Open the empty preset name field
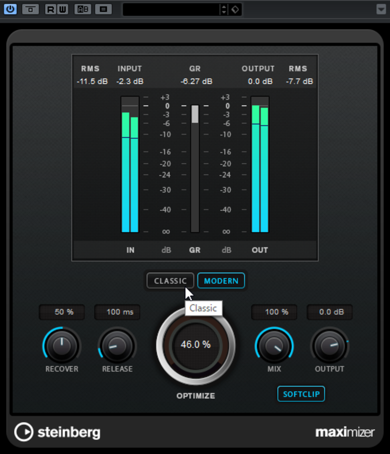The height and width of the screenshot is (454, 390). 171,10
